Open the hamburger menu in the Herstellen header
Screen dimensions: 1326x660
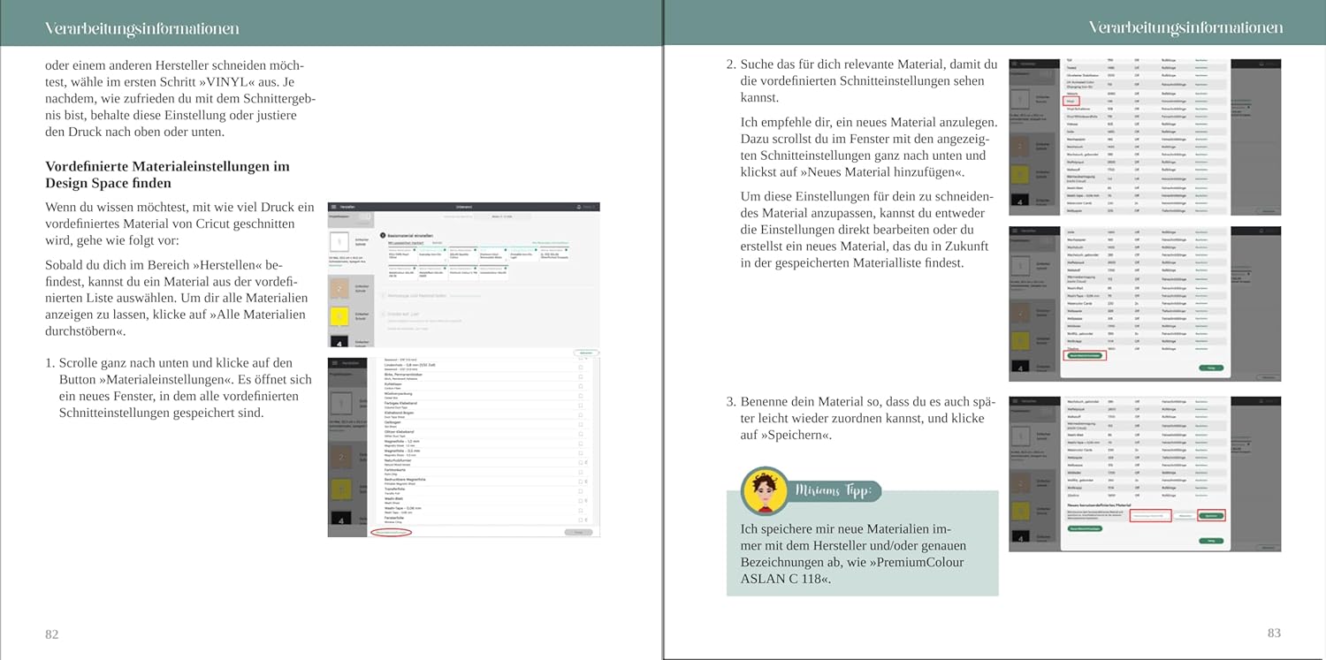(x=333, y=206)
